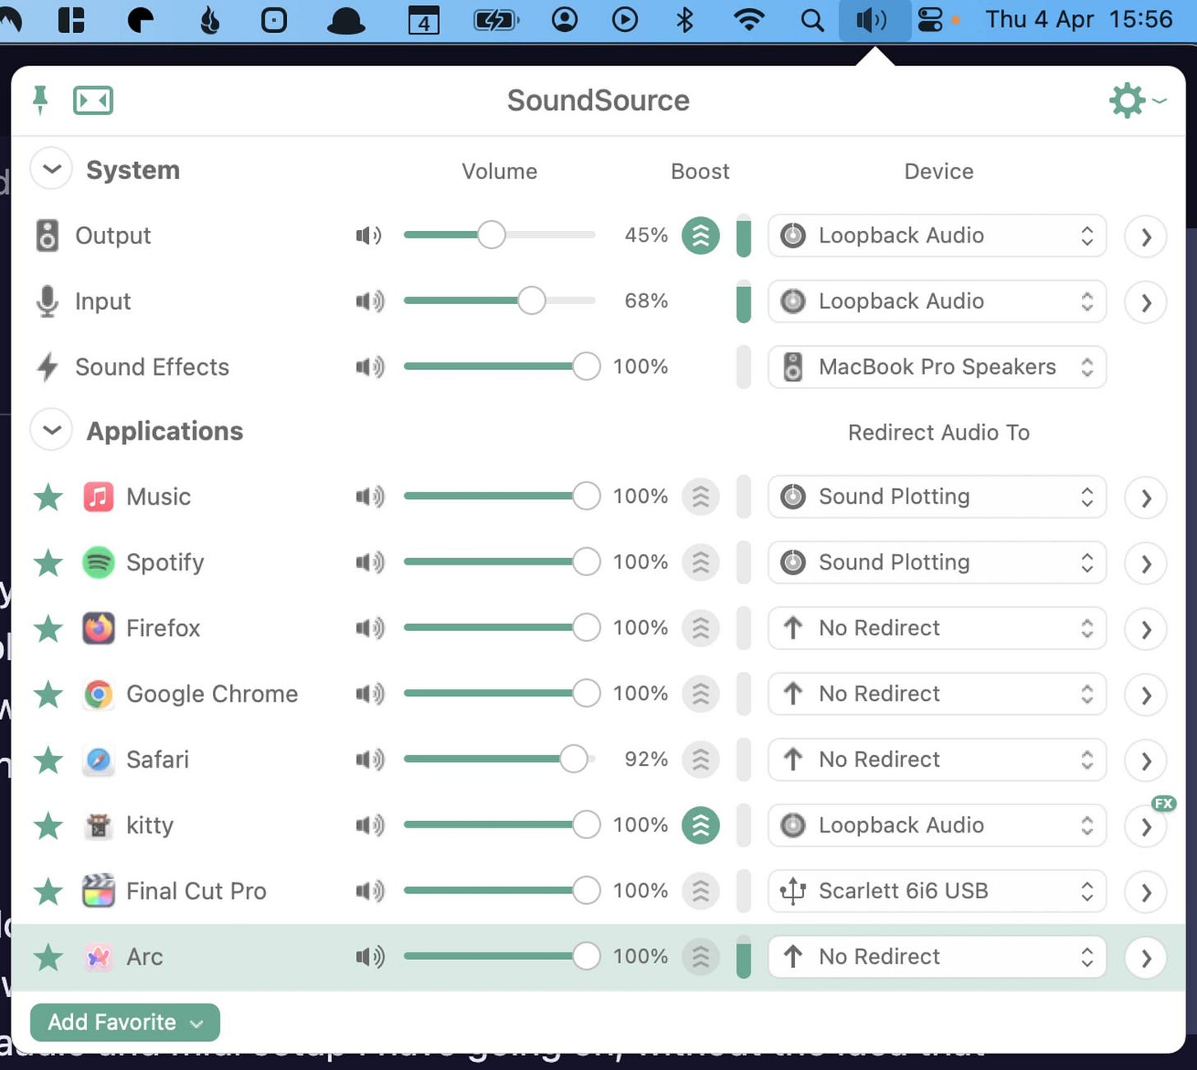The width and height of the screenshot is (1197, 1070).
Task: Pin the SoundSource window open
Action: coord(39,100)
